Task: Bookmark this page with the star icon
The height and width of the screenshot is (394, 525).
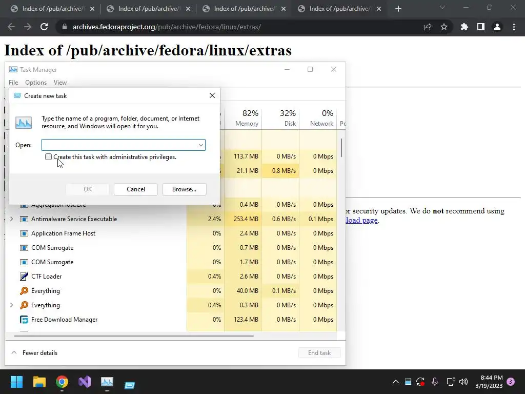Action: coord(444,27)
